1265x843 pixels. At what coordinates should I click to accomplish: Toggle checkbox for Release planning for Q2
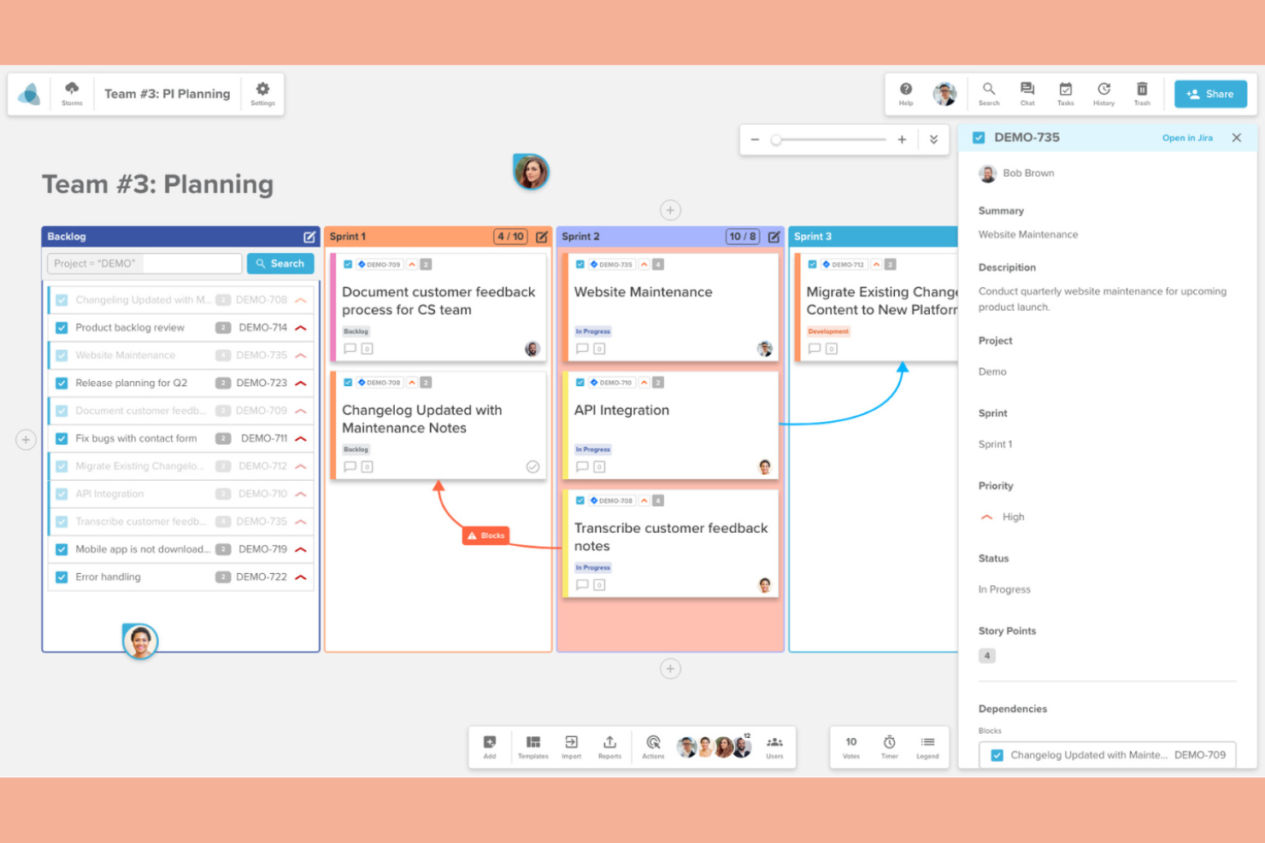tap(62, 383)
